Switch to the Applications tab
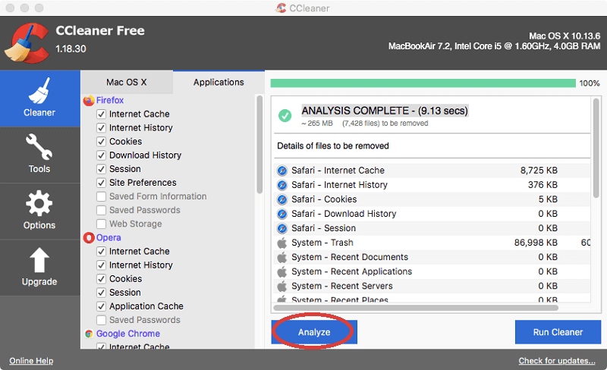This screenshot has width=607, height=370. pos(219,82)
